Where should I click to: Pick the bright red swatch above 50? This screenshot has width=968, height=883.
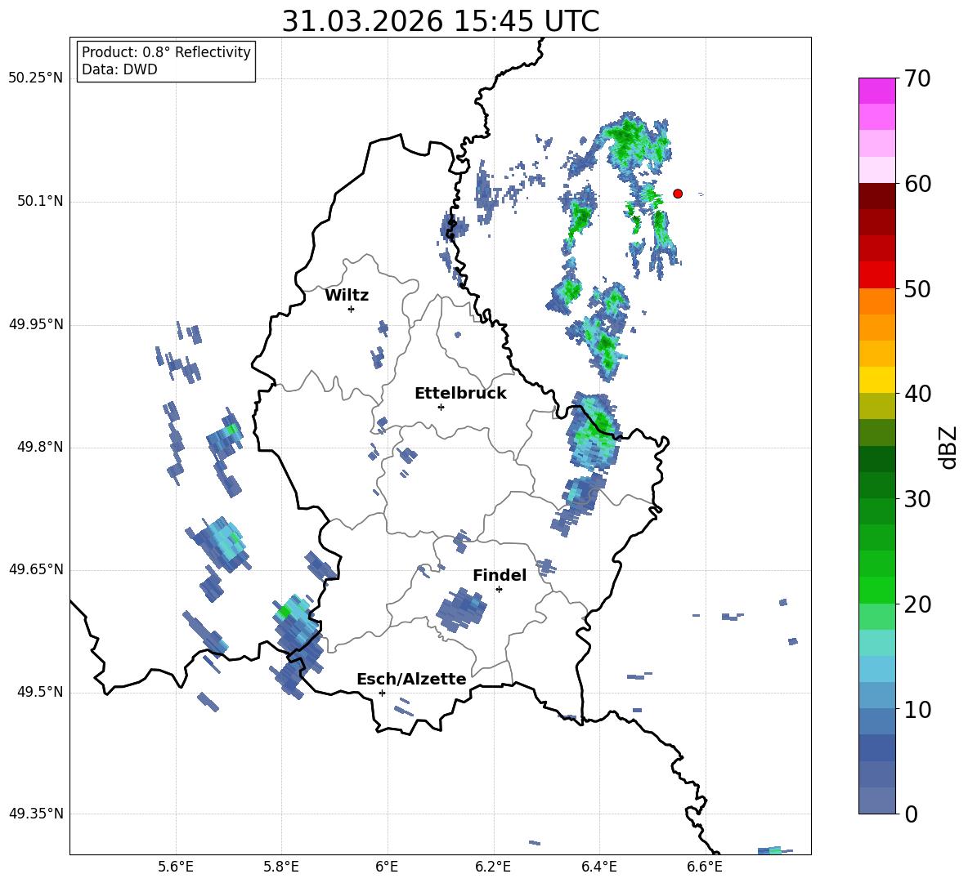pos(876,275)
